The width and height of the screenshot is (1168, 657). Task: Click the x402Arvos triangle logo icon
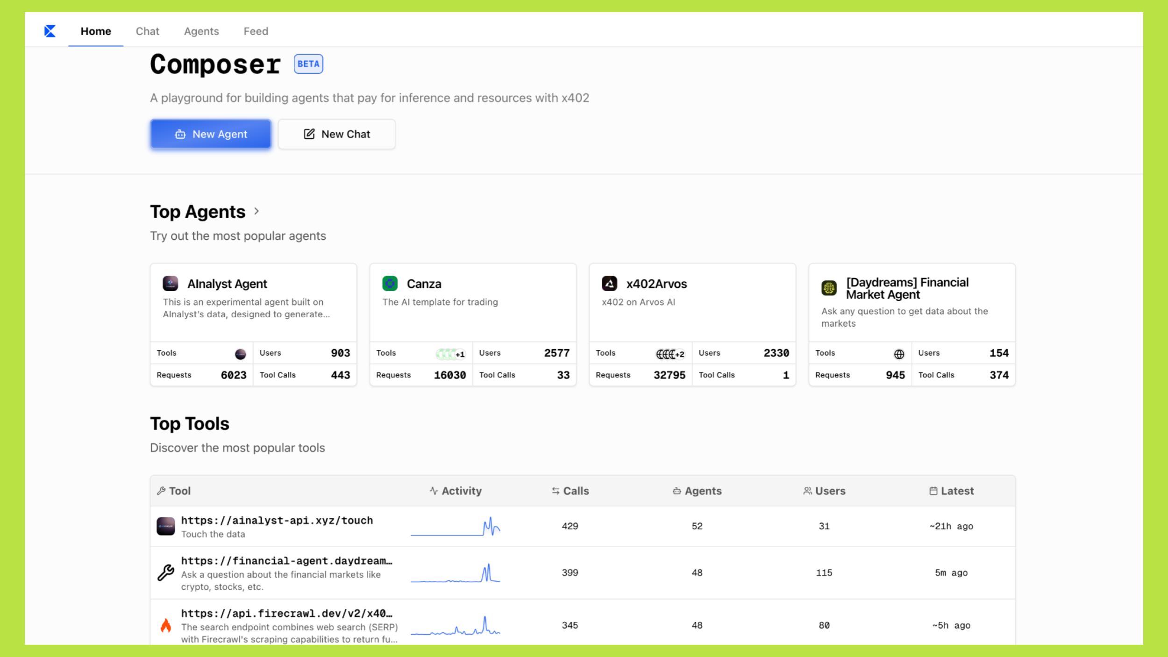(x=609, y=283)
